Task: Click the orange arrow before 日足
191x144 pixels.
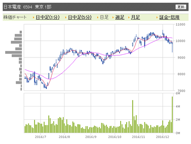Action: [98, 18]
